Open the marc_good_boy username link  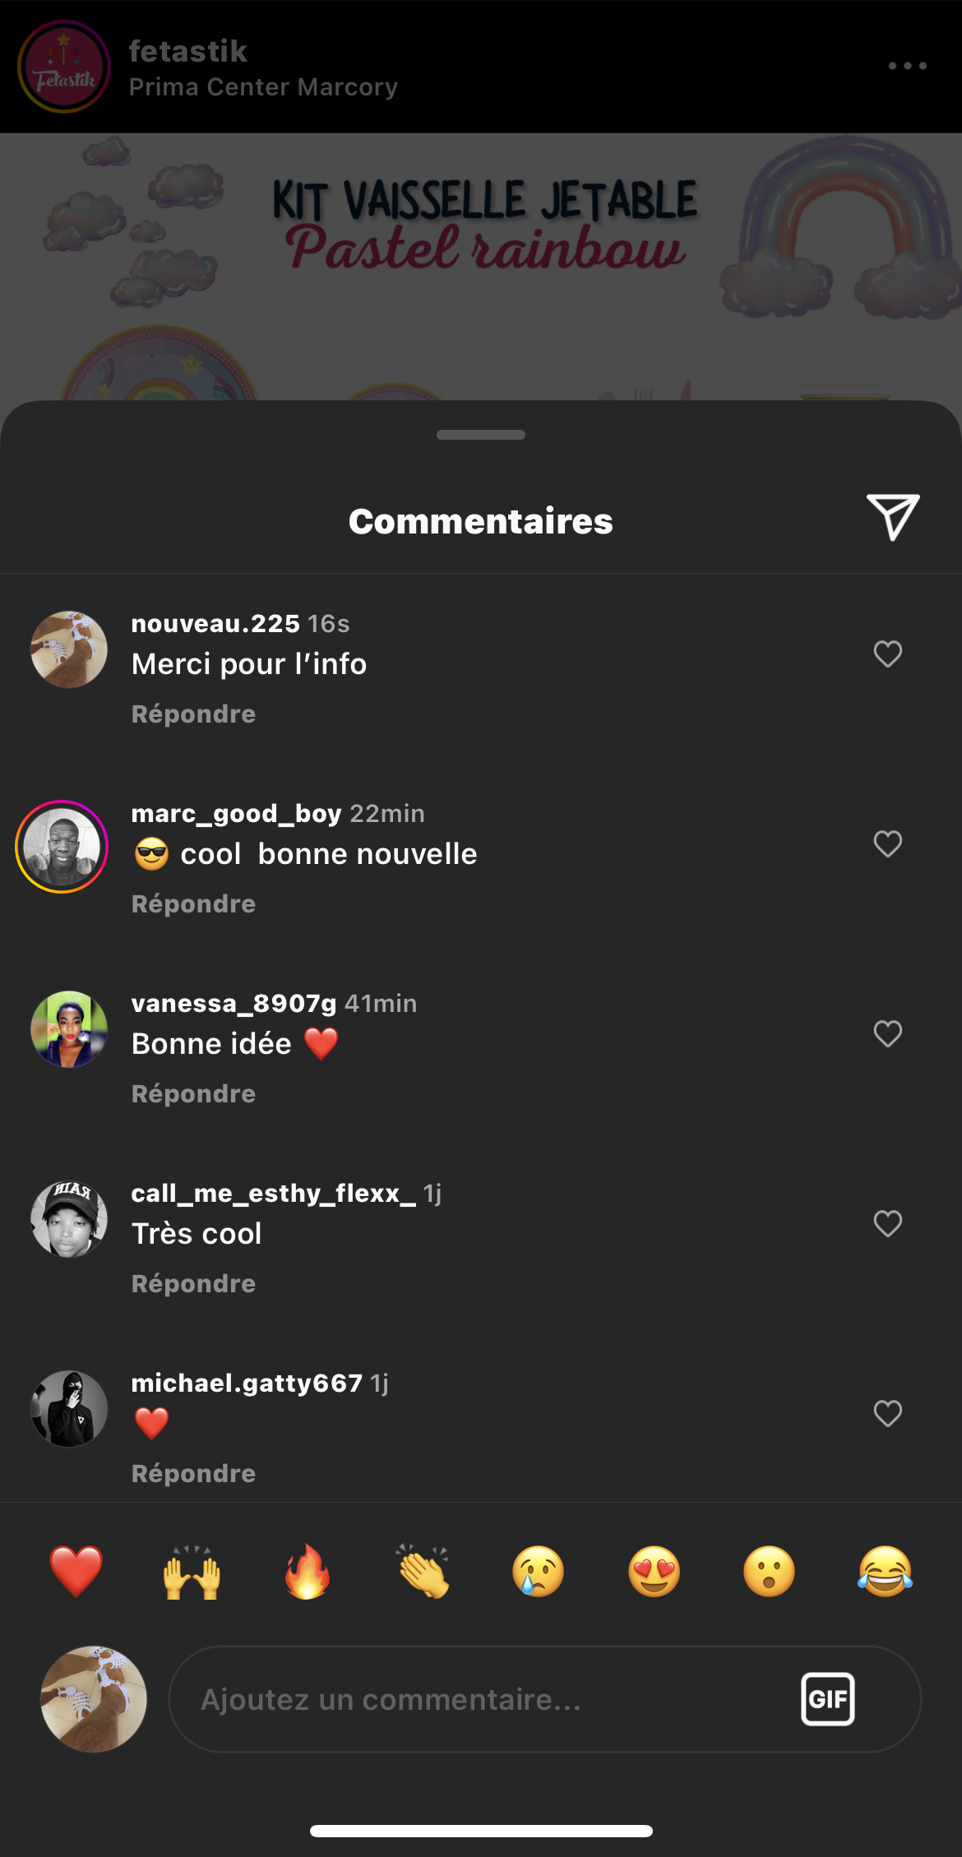[236, 813]
